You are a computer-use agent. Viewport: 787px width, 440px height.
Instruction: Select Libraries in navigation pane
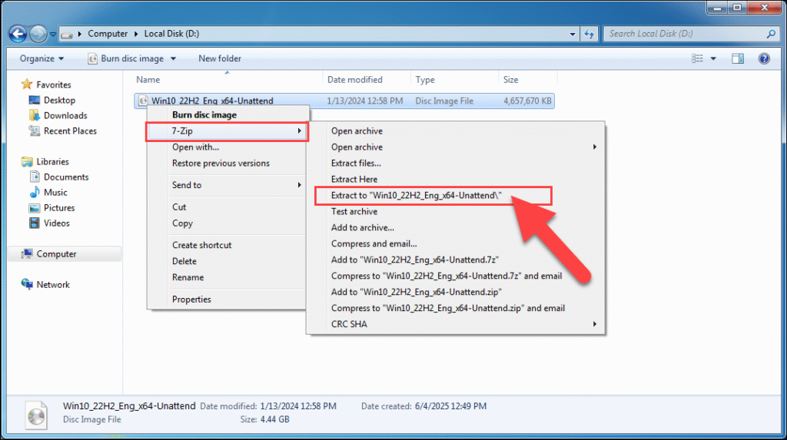coord(45,161)
